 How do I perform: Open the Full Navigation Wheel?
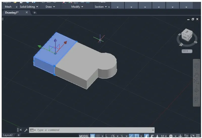click(196, 66)
